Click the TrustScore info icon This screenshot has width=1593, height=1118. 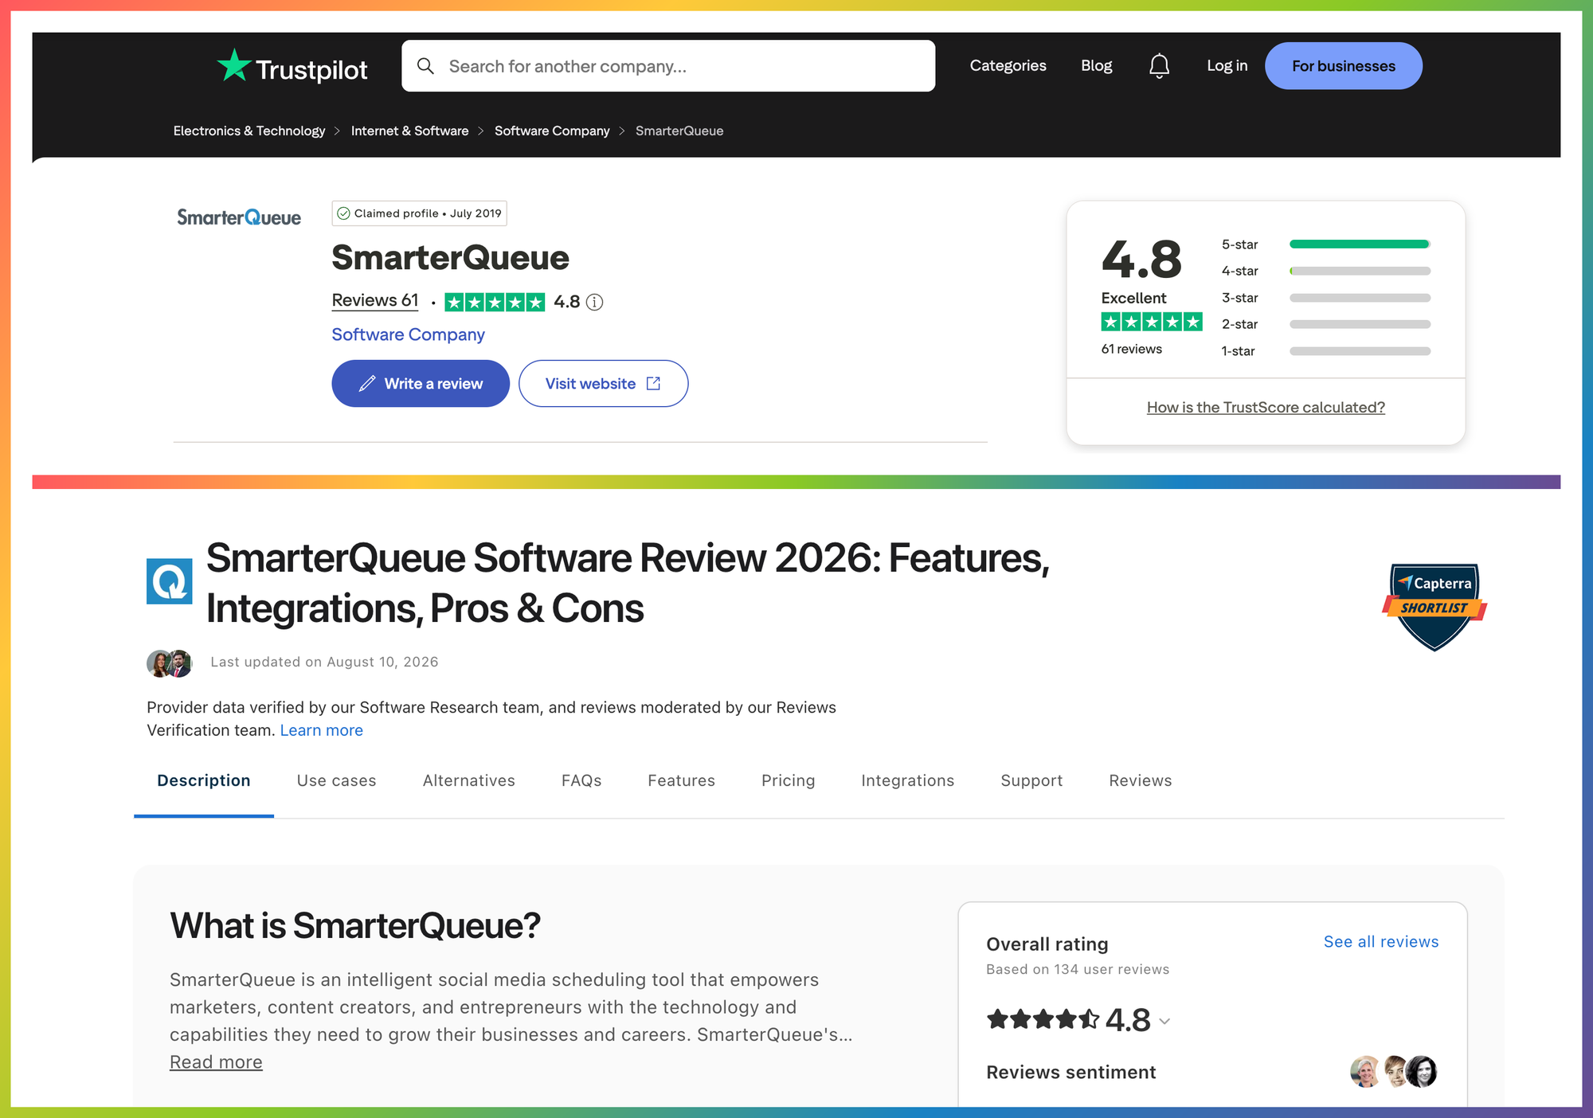click(x=595, y=302)
